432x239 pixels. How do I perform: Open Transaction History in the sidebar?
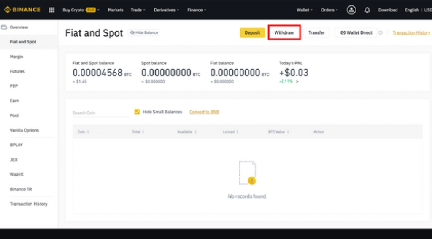(x=29, y=204)
